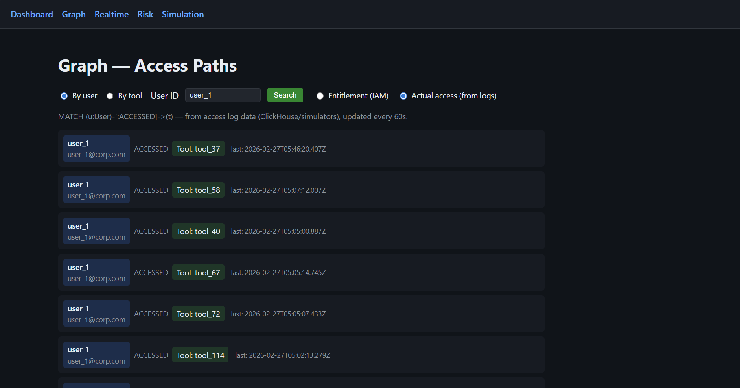
Task: Open the 'Tool: tool_40' entry
Action: click(198, 231)
